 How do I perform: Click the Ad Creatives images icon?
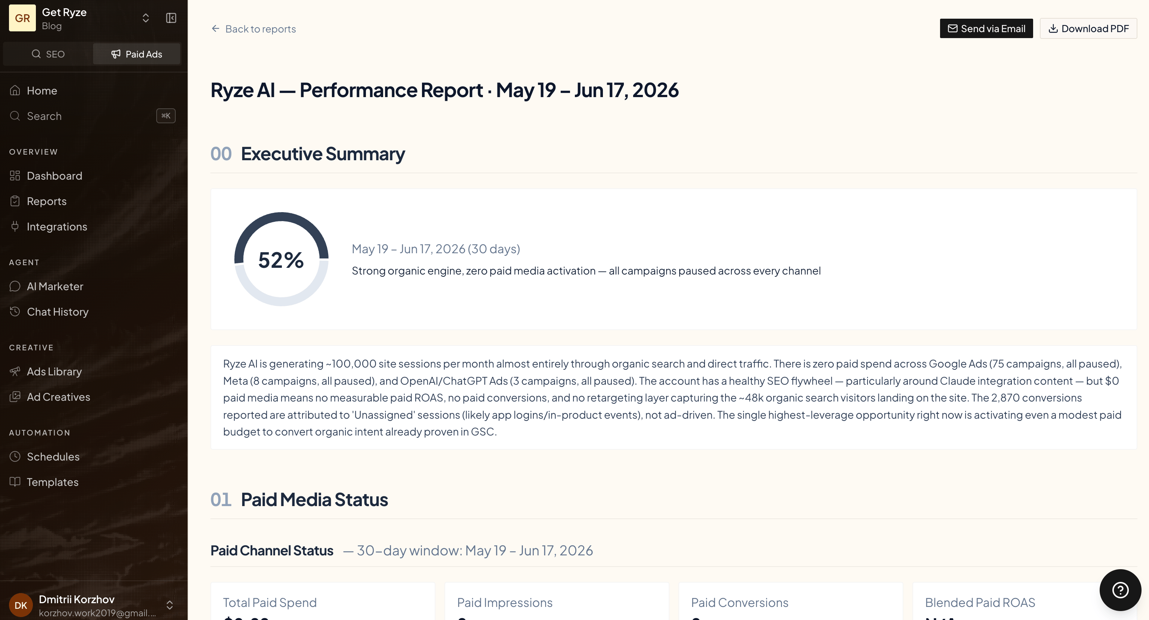click(x=15, y=397)
